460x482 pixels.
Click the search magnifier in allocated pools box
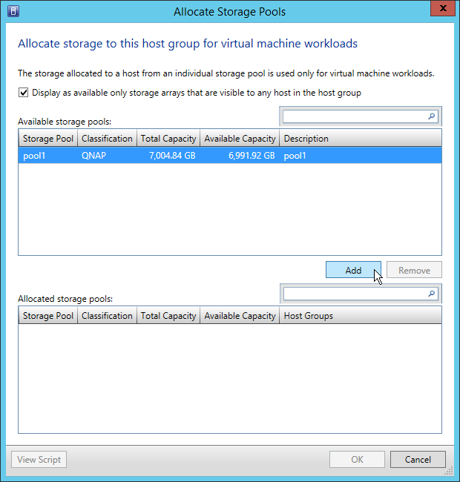432,294
